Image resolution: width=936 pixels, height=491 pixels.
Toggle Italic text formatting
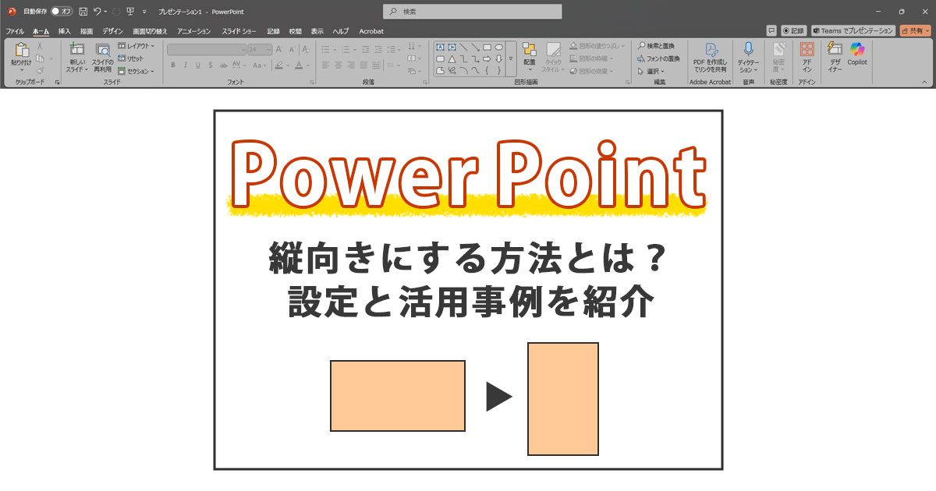click(186, 65)
